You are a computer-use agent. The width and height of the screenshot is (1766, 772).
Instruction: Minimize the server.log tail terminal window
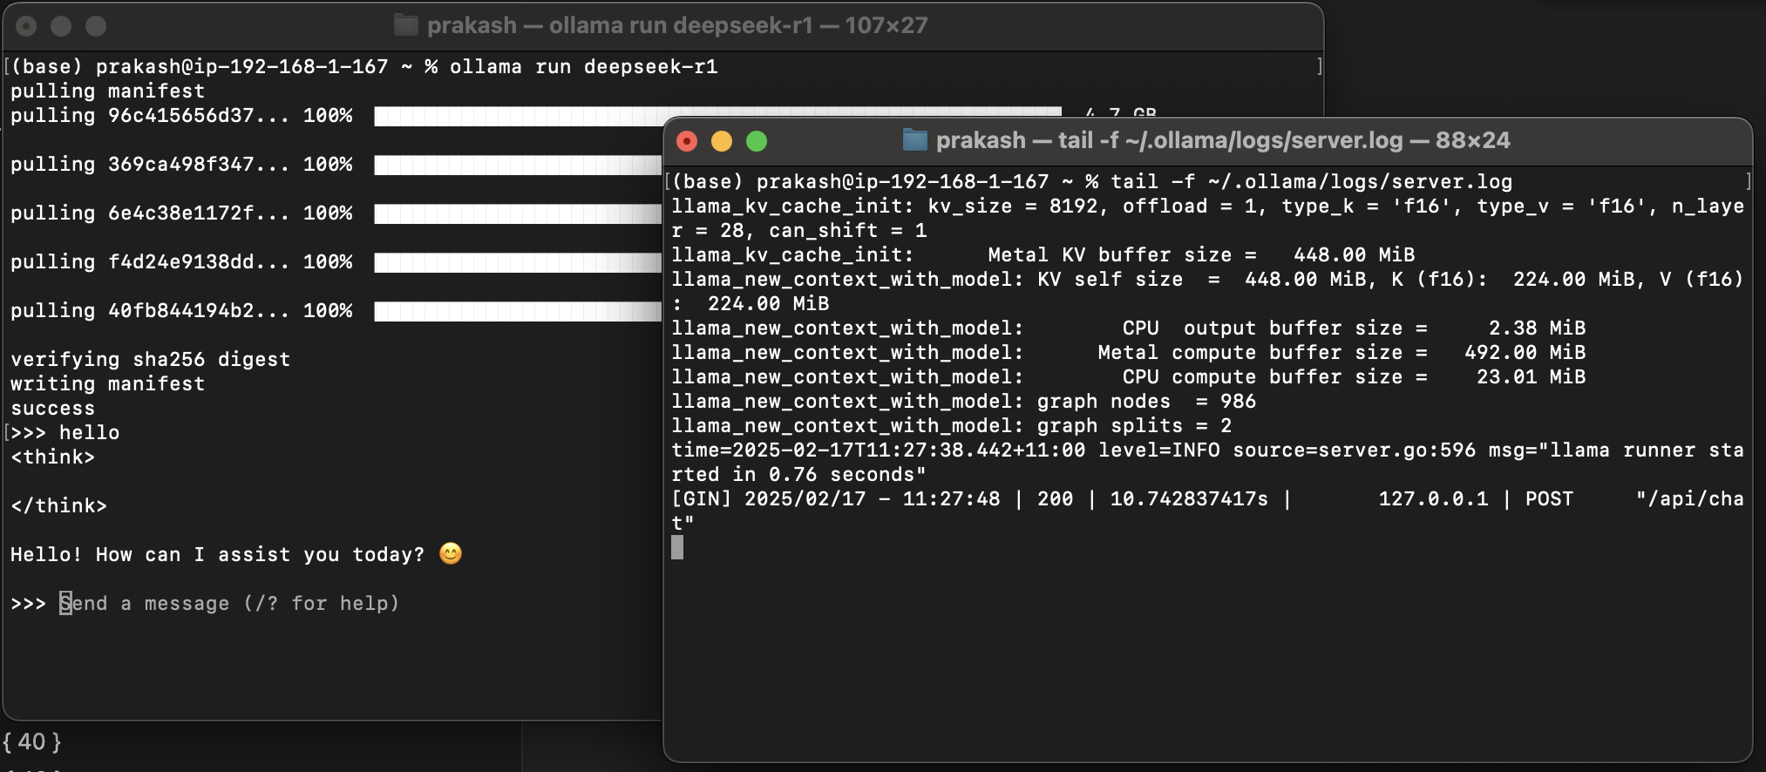pos(722,141)
